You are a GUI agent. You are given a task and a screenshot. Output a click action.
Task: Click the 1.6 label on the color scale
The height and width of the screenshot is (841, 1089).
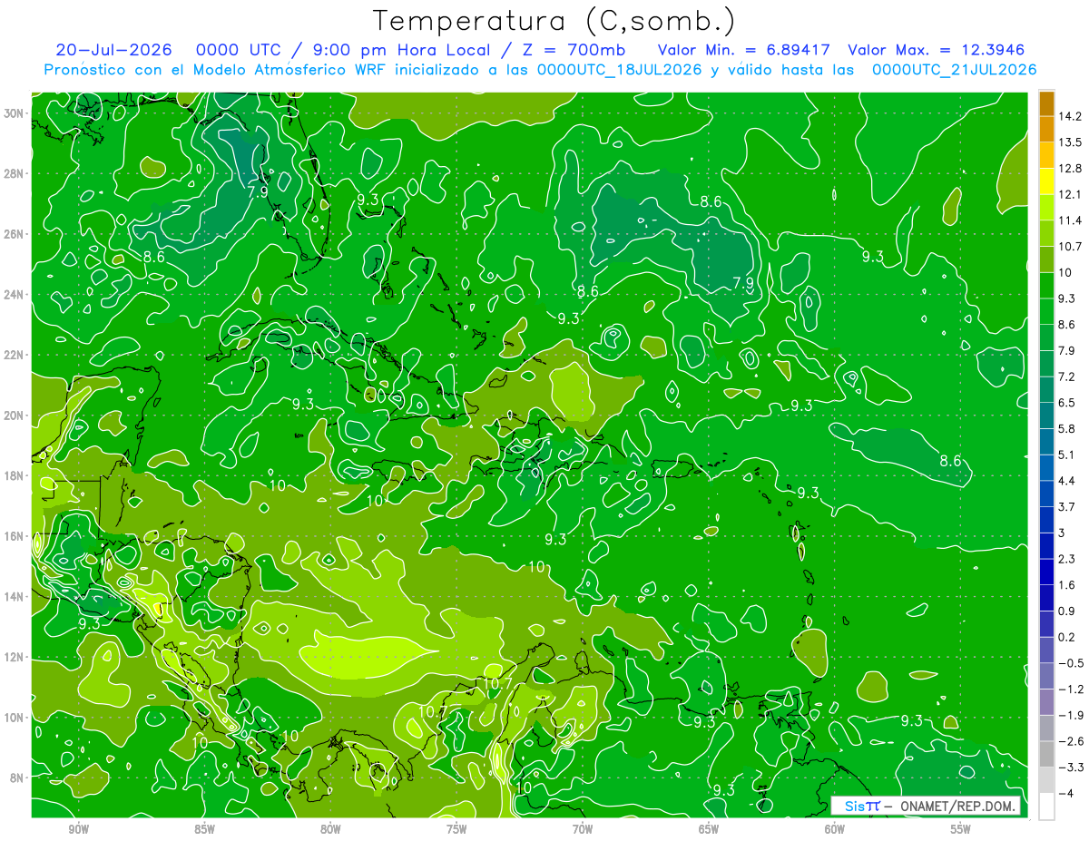click(1066, 585)
